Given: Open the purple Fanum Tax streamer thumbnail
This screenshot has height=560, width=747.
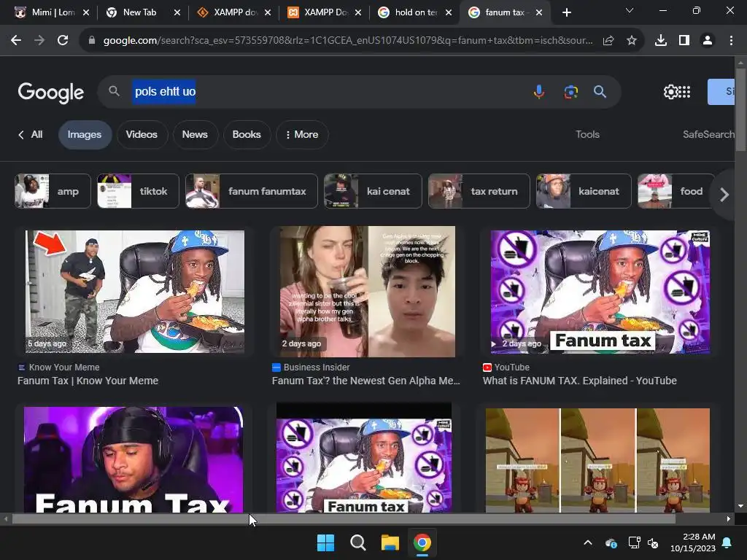Looking at the screenshot, I should pyautogui.click(x=133, y=459).
